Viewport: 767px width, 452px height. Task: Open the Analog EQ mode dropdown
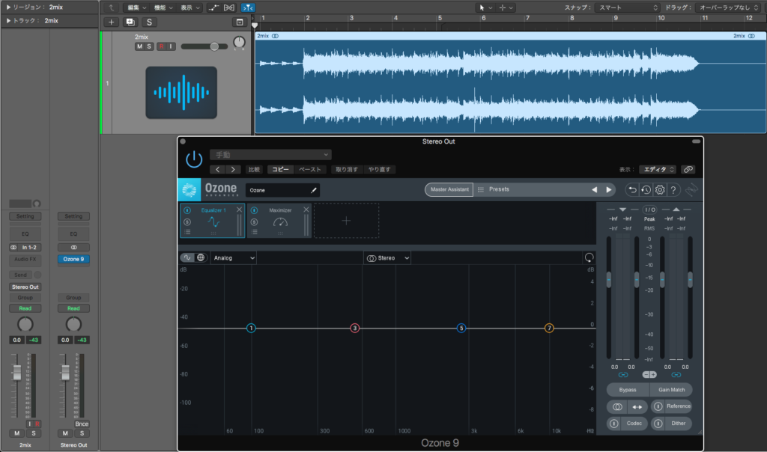(234, 258)
